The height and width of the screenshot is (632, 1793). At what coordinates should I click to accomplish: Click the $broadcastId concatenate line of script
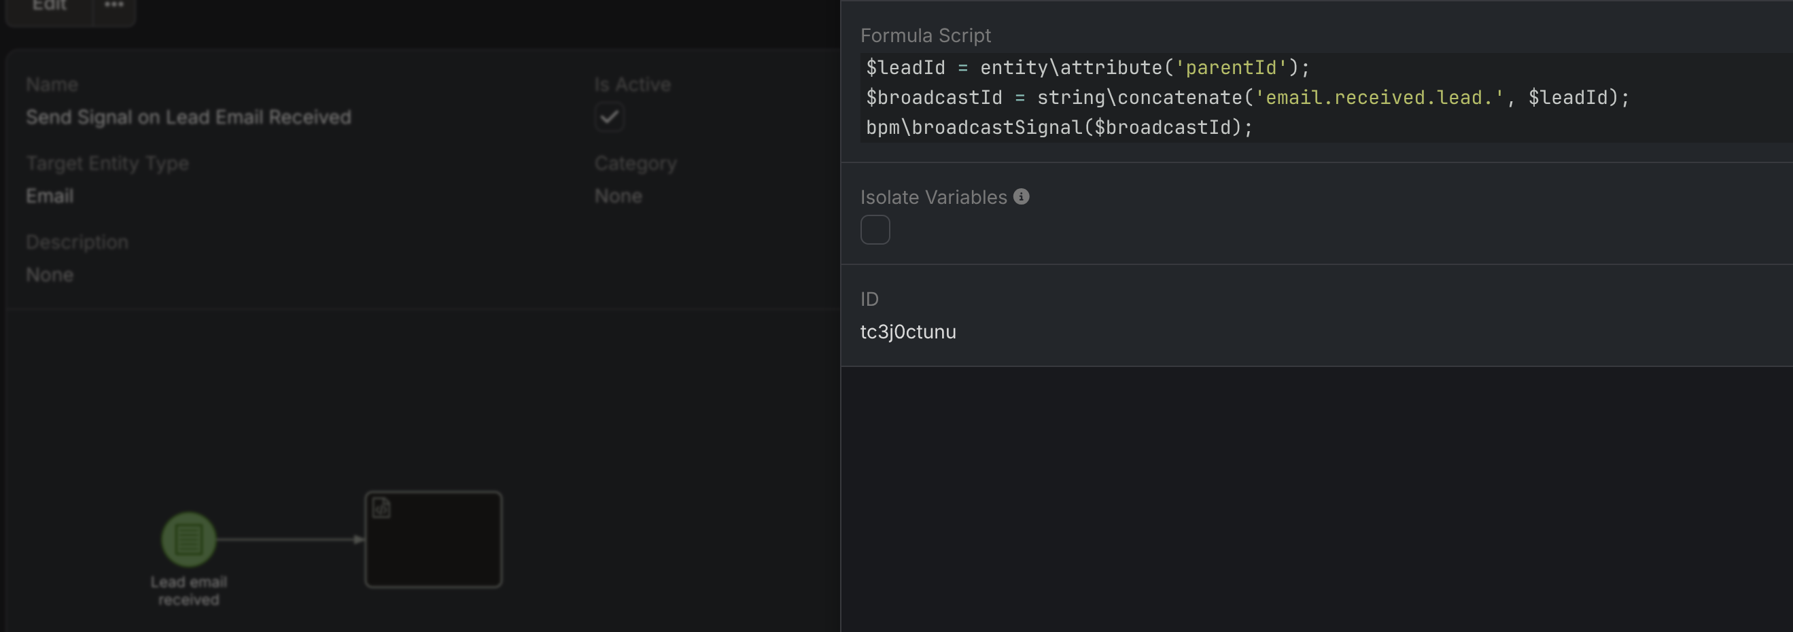pos(1247,97)
